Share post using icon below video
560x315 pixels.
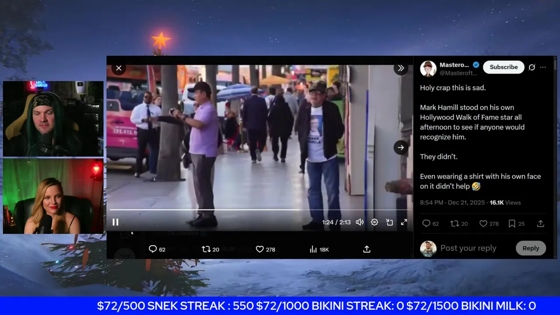367,249
